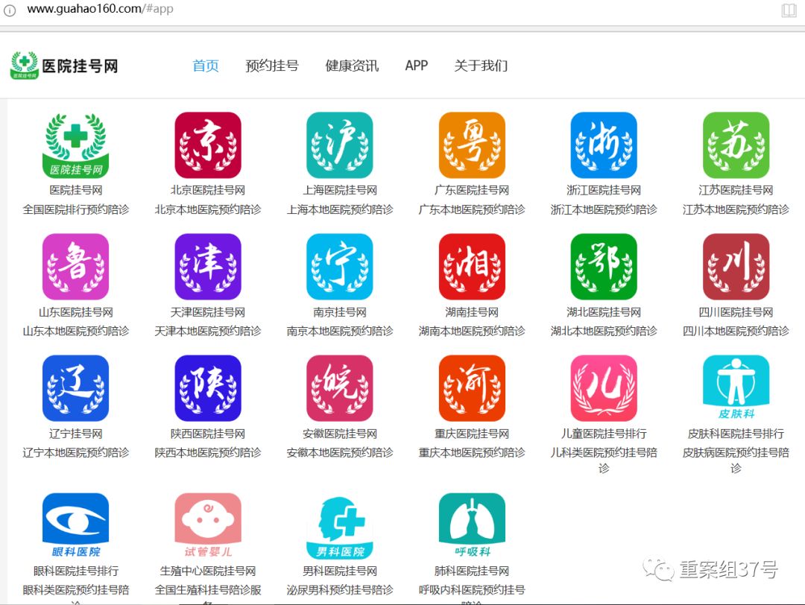
Task: Click the 儿童医院挂号排行 link
Action: tap(604, 434)
